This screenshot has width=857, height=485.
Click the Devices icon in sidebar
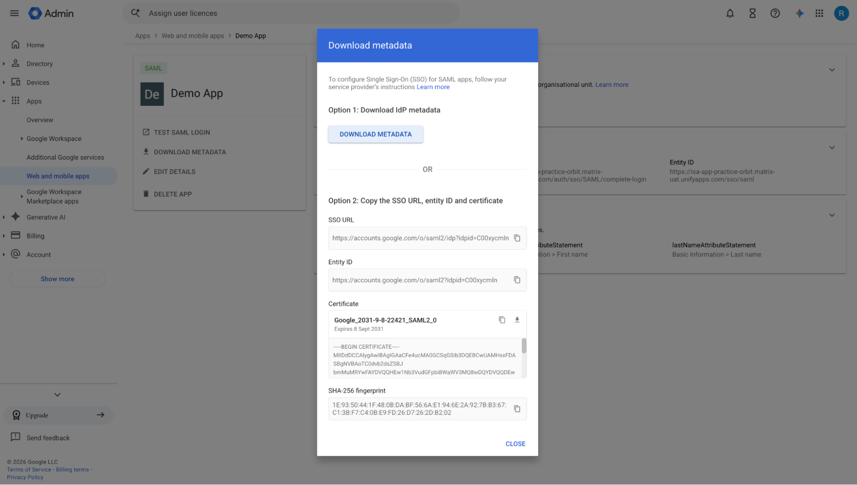coord(15,82)
